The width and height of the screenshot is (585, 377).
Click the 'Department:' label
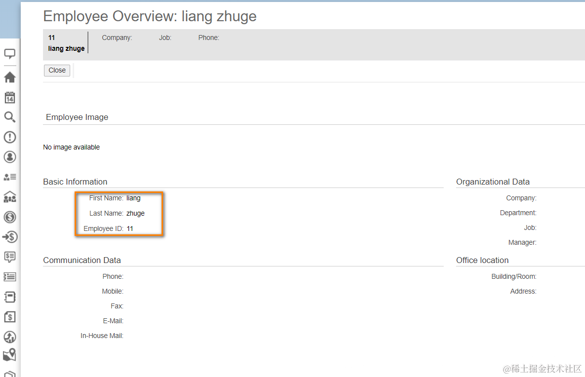click(518, 213)
